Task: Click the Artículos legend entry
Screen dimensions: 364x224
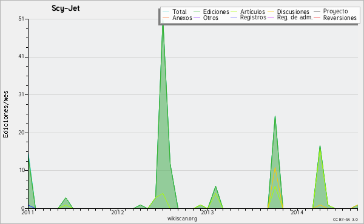Action: tap(248, 12)
